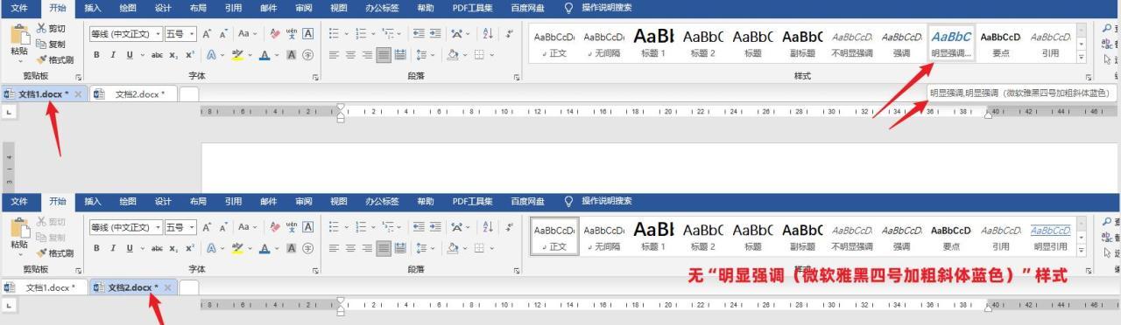1121x325 pixels.
Task: Expand styles gallery in top window
Action: click(x=1081, y=58)
